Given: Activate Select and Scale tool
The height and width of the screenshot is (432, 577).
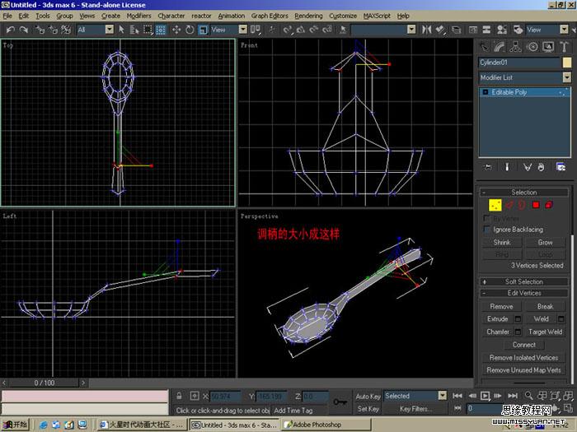Looking at the screenshot, I should pyautogui.click(x=203, y=30).
